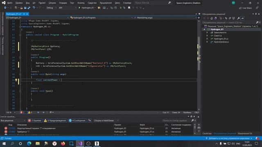Screen dimensions: 262x147
Task: Toggle the 2 Ошибки errors filter
Action: coord(34,120)
